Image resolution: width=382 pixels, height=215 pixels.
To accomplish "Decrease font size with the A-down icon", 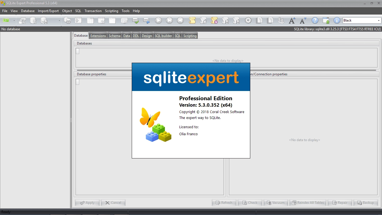I will point(303,20).
